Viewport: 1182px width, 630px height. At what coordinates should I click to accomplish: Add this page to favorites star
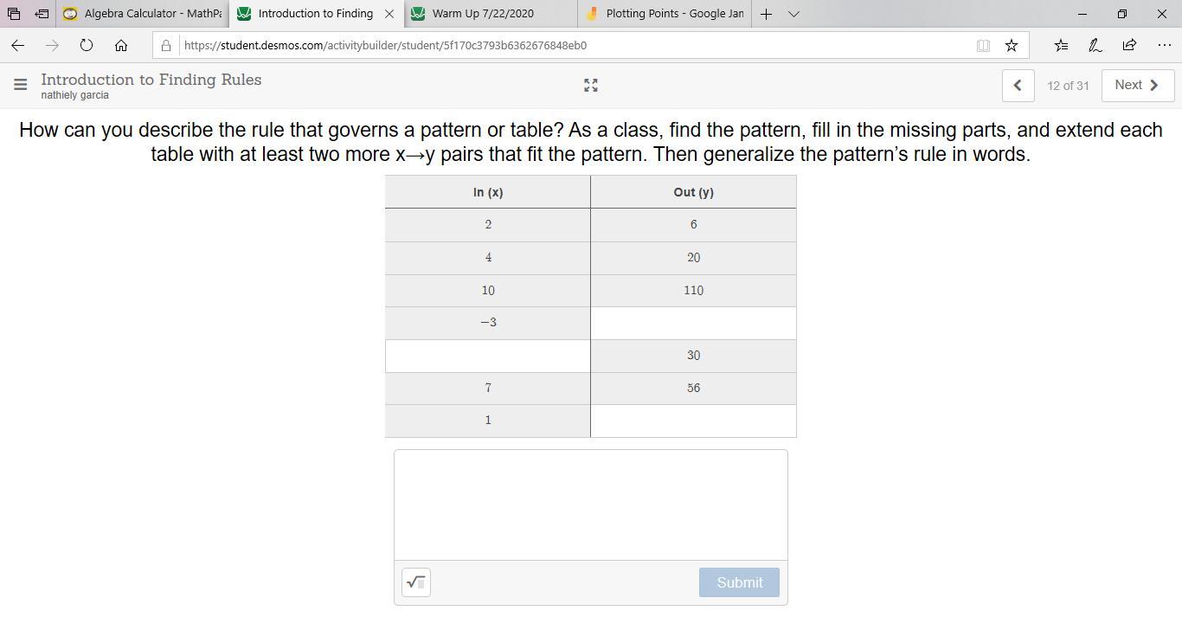[1011, 45]
